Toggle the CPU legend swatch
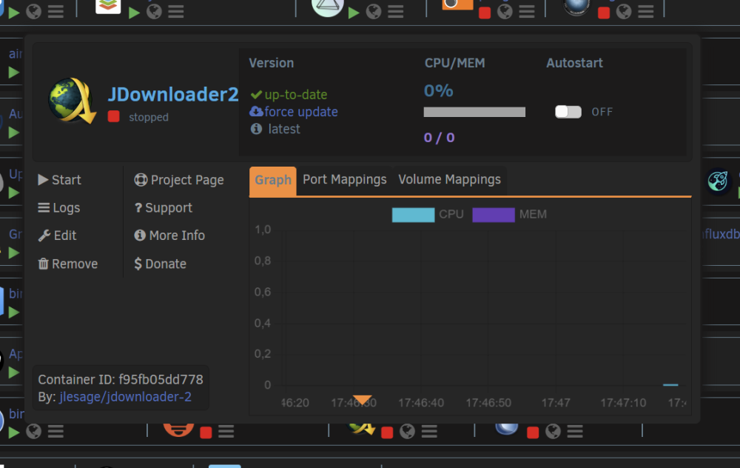 point(413,215)
